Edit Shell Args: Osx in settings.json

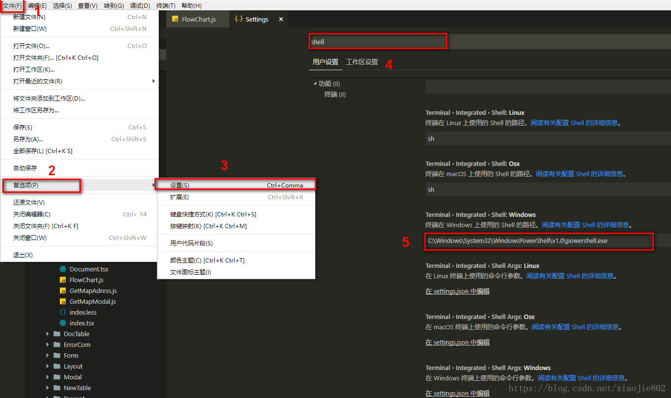click(x=457, y=342)
